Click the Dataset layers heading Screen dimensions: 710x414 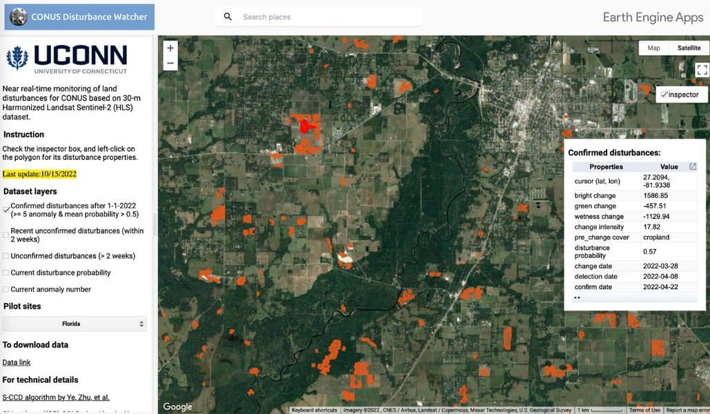(30, 191)
